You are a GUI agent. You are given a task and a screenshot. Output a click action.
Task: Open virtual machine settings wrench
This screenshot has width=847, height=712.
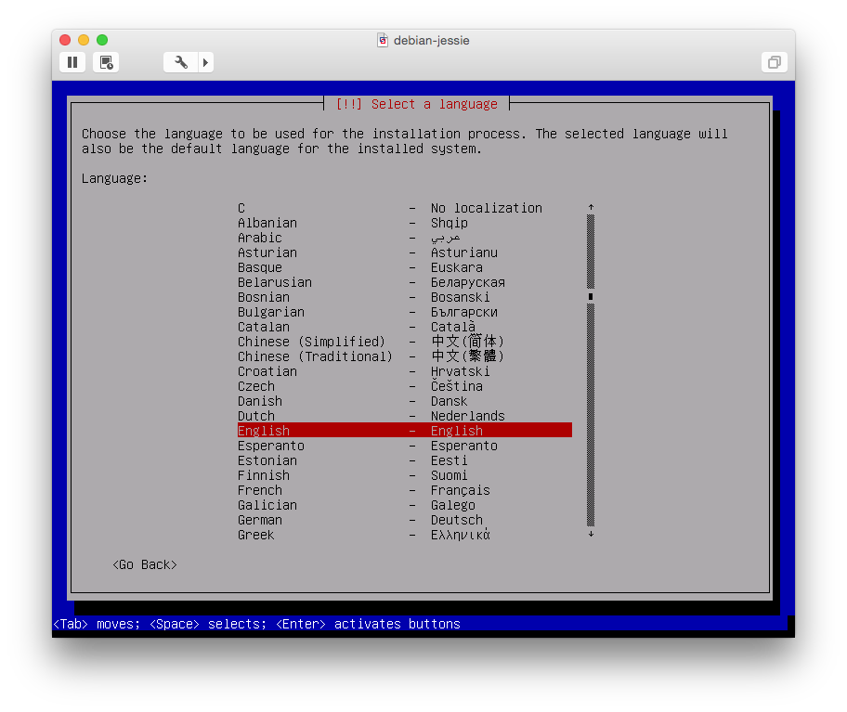tap(181, 62)
